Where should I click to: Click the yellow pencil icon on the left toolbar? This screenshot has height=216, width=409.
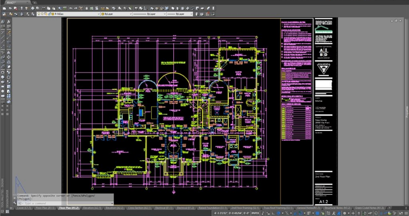click(9, 32)
